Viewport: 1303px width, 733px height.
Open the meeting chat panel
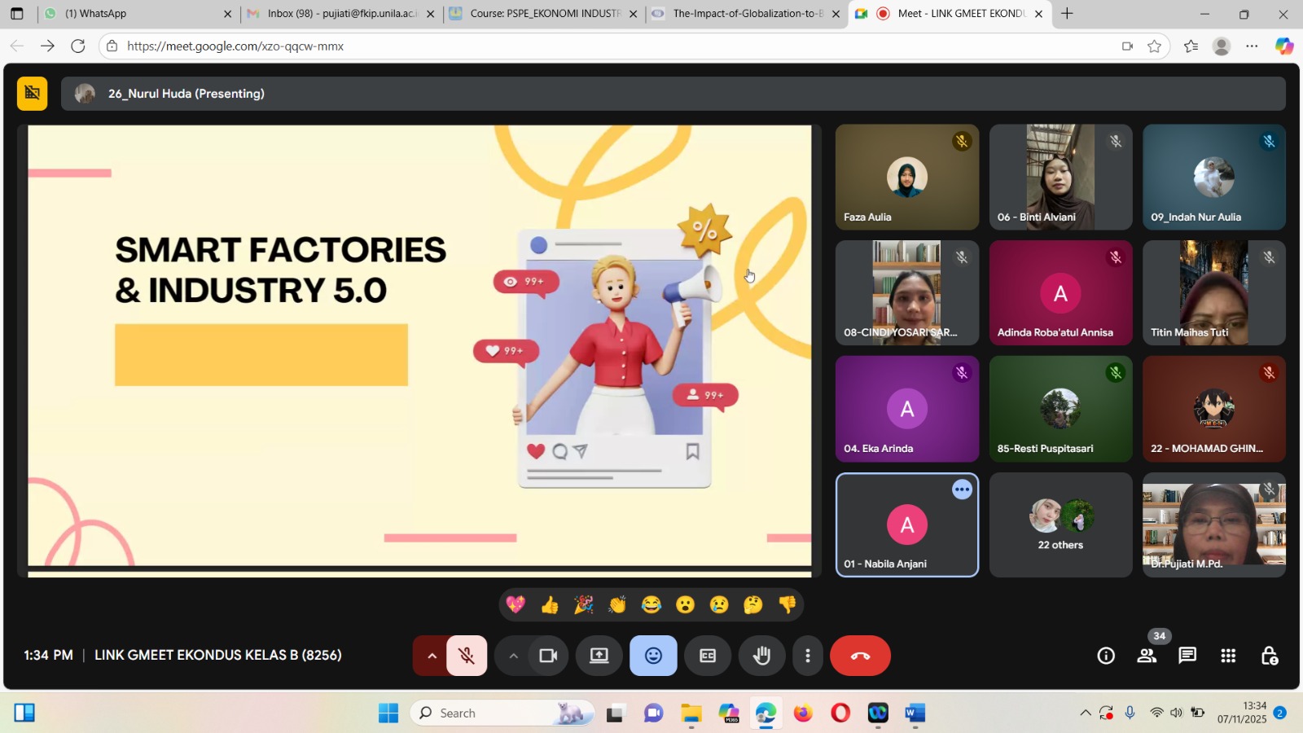tap(1187, 656)
